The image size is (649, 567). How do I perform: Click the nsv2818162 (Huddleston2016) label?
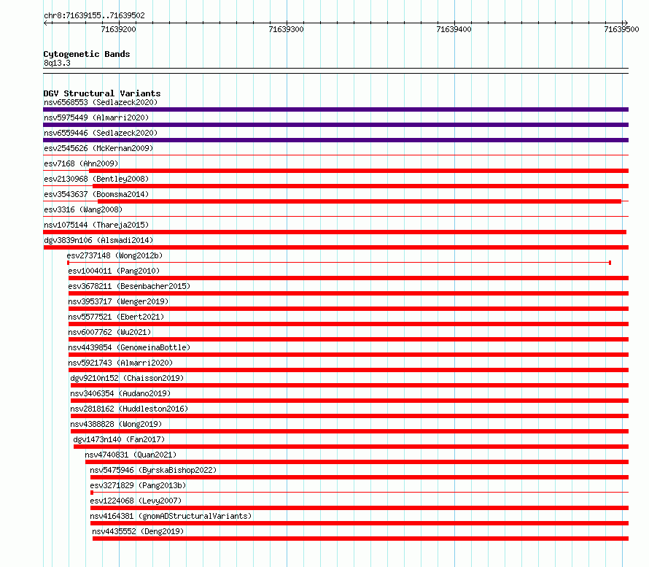(x=129, y=409)
